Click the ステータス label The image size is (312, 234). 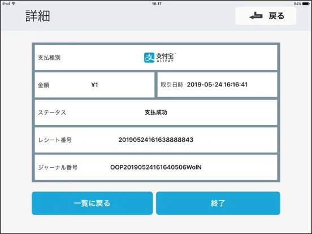point(52,112)
